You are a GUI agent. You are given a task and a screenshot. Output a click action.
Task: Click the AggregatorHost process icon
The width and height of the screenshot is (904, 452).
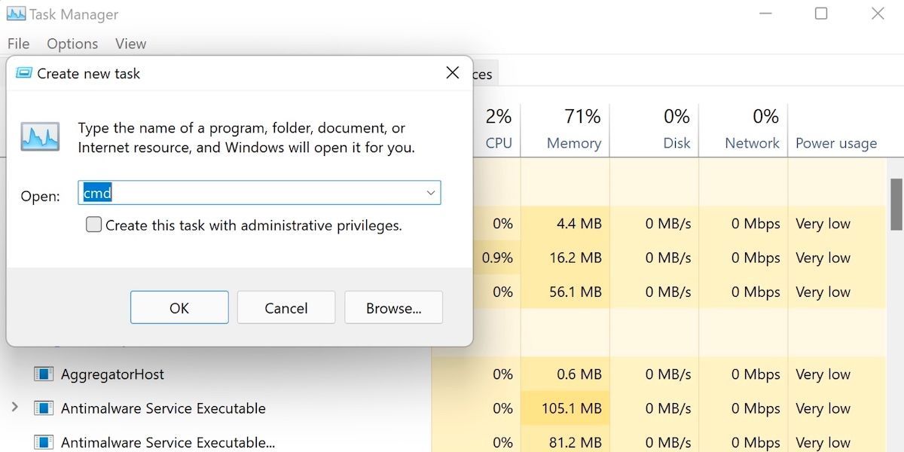pyautogui.click(x=43, y=374)
